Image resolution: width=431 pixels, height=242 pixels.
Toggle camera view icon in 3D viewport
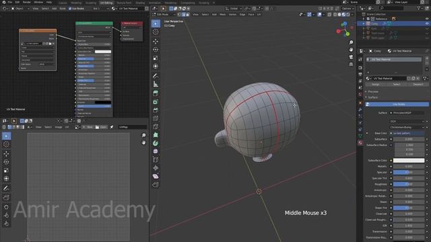[x=351, y=57]
